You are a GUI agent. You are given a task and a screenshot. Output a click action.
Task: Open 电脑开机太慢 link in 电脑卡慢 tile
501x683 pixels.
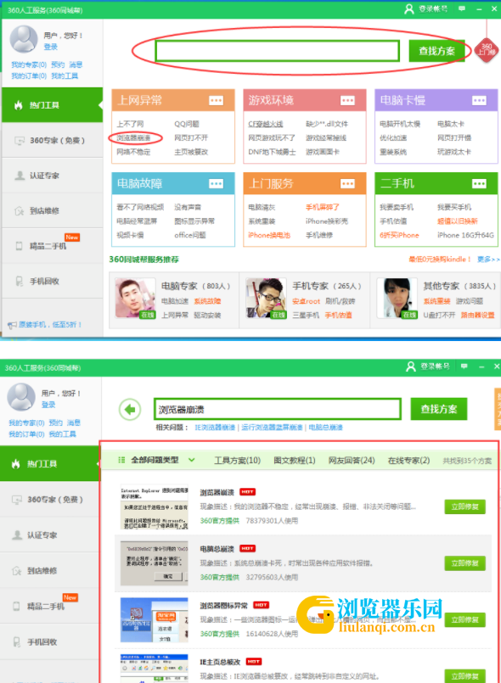point(400,124)
